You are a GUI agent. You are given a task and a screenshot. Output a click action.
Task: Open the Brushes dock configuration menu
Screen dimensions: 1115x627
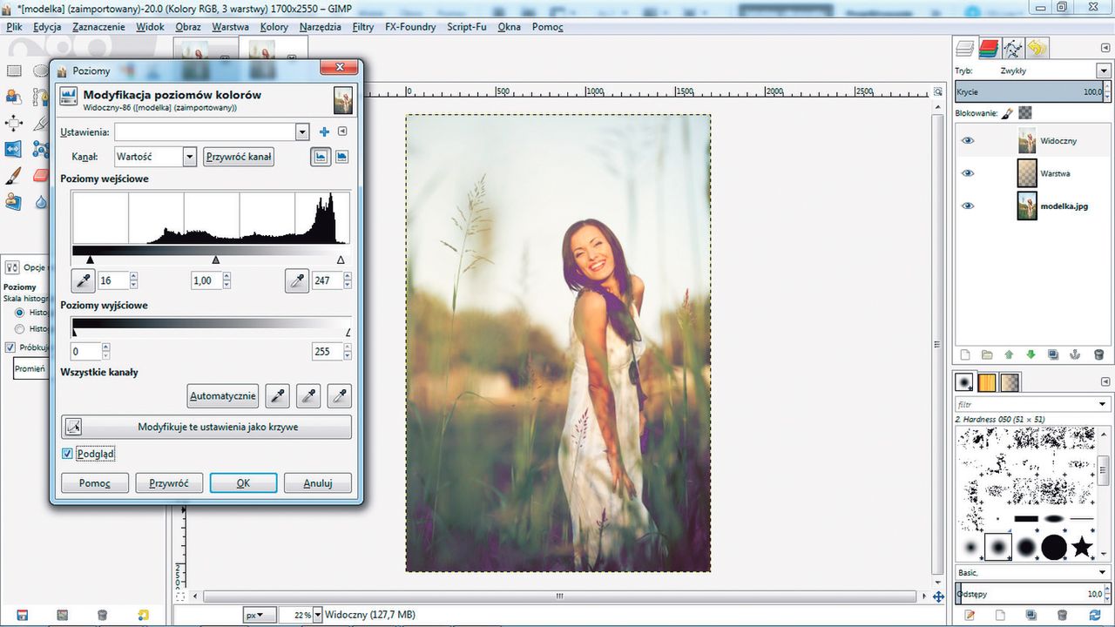(1106, 380)
